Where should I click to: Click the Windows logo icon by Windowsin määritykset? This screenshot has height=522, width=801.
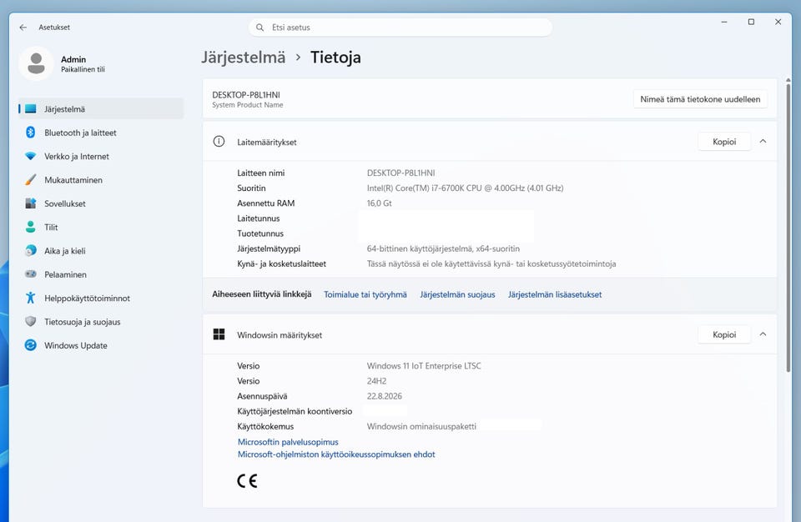pyautogui.click(x=219, y=334)
